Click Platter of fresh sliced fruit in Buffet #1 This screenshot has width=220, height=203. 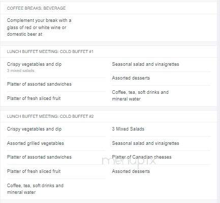tap(34, 98)
